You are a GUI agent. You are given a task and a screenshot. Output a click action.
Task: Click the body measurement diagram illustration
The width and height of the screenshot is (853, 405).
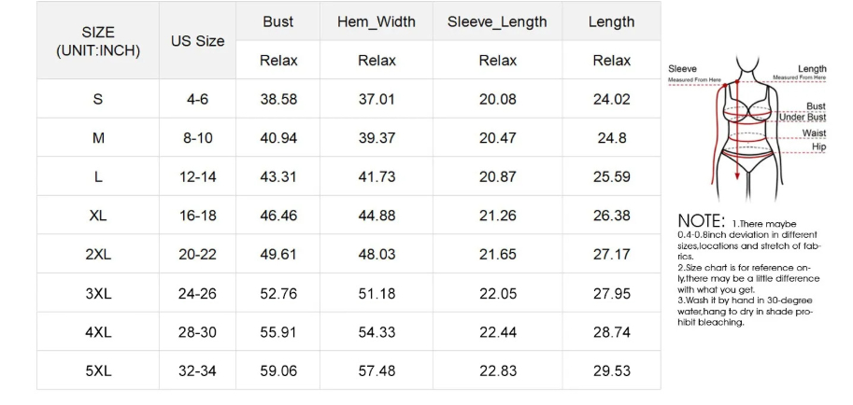click(747, 126)
